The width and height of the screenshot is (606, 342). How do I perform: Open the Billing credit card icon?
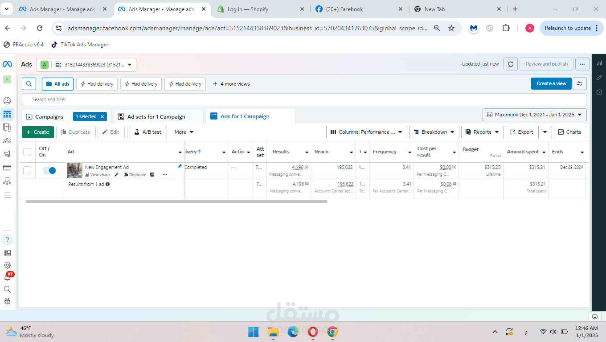pyautogui.click(x=7, y=168)
